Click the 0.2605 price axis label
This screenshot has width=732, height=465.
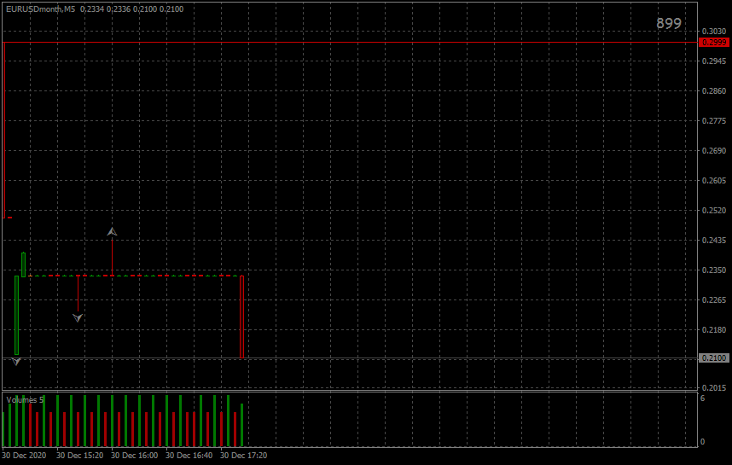pos(714,181)
